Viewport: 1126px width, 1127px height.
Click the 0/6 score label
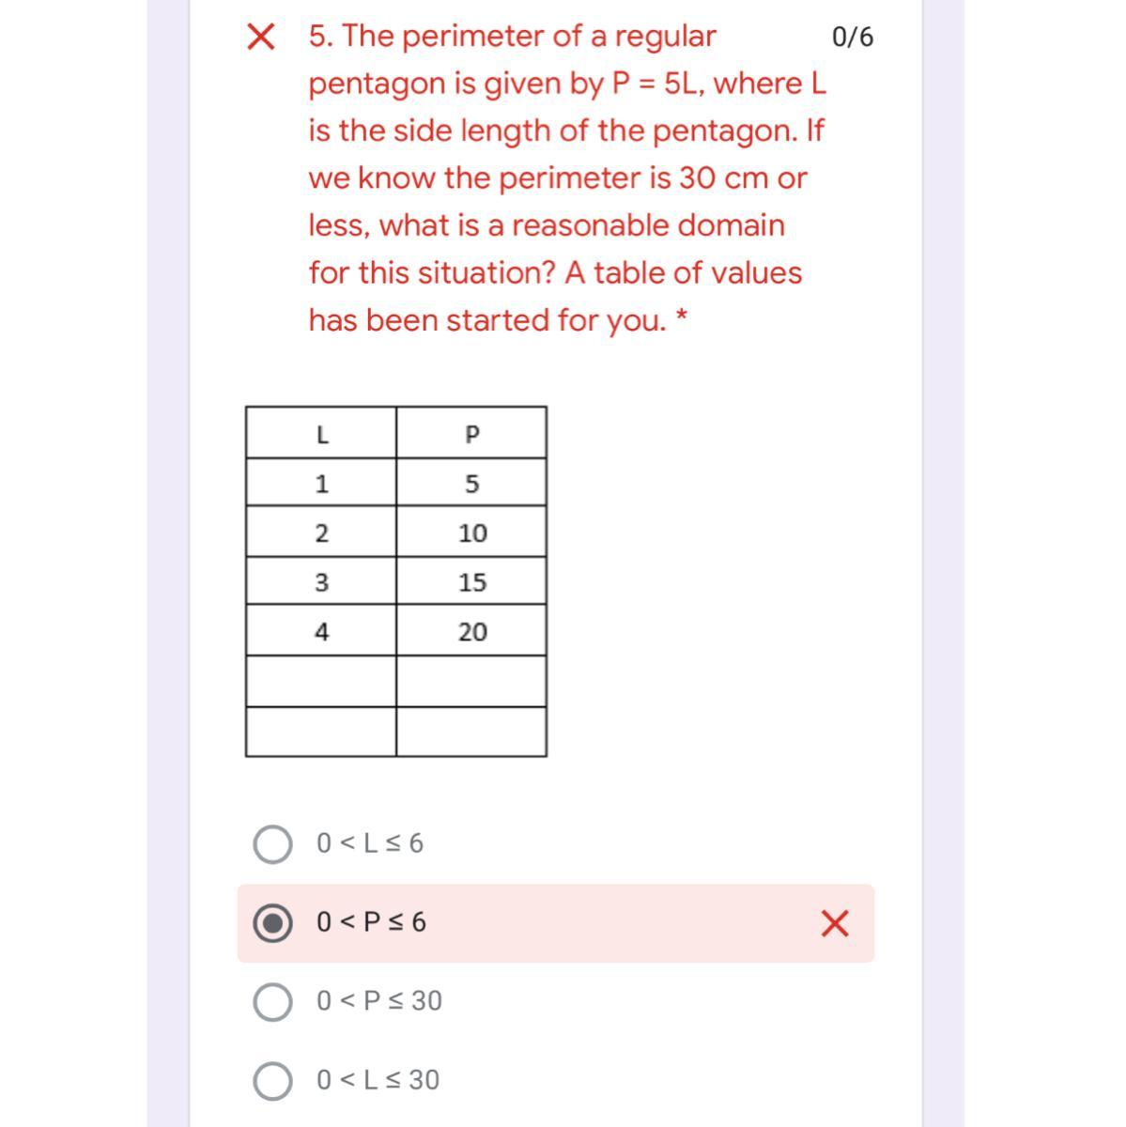(852, 38)
